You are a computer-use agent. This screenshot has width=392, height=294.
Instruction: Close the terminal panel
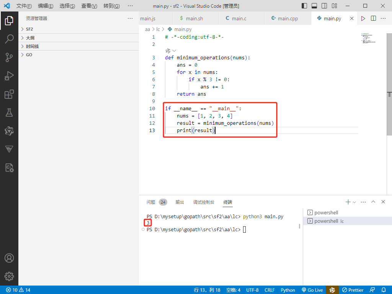[383, 202]
